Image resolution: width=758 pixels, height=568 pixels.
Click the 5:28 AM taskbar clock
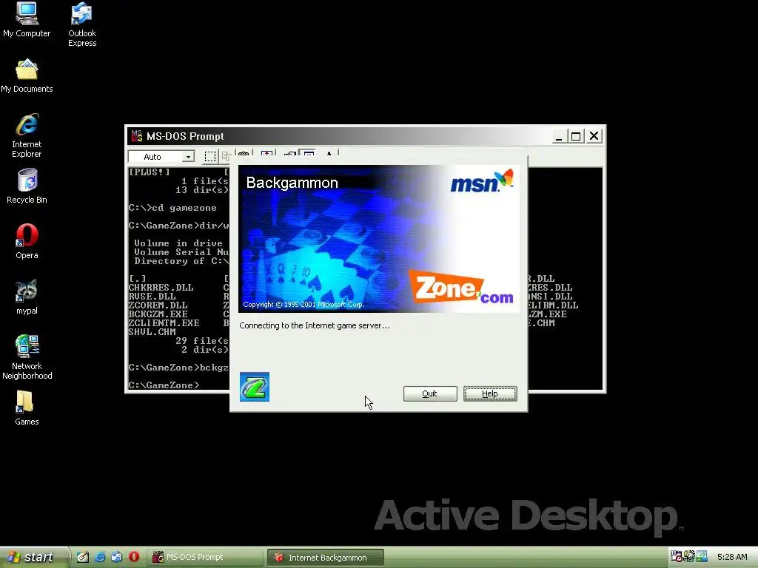click(x=732, y=557)
